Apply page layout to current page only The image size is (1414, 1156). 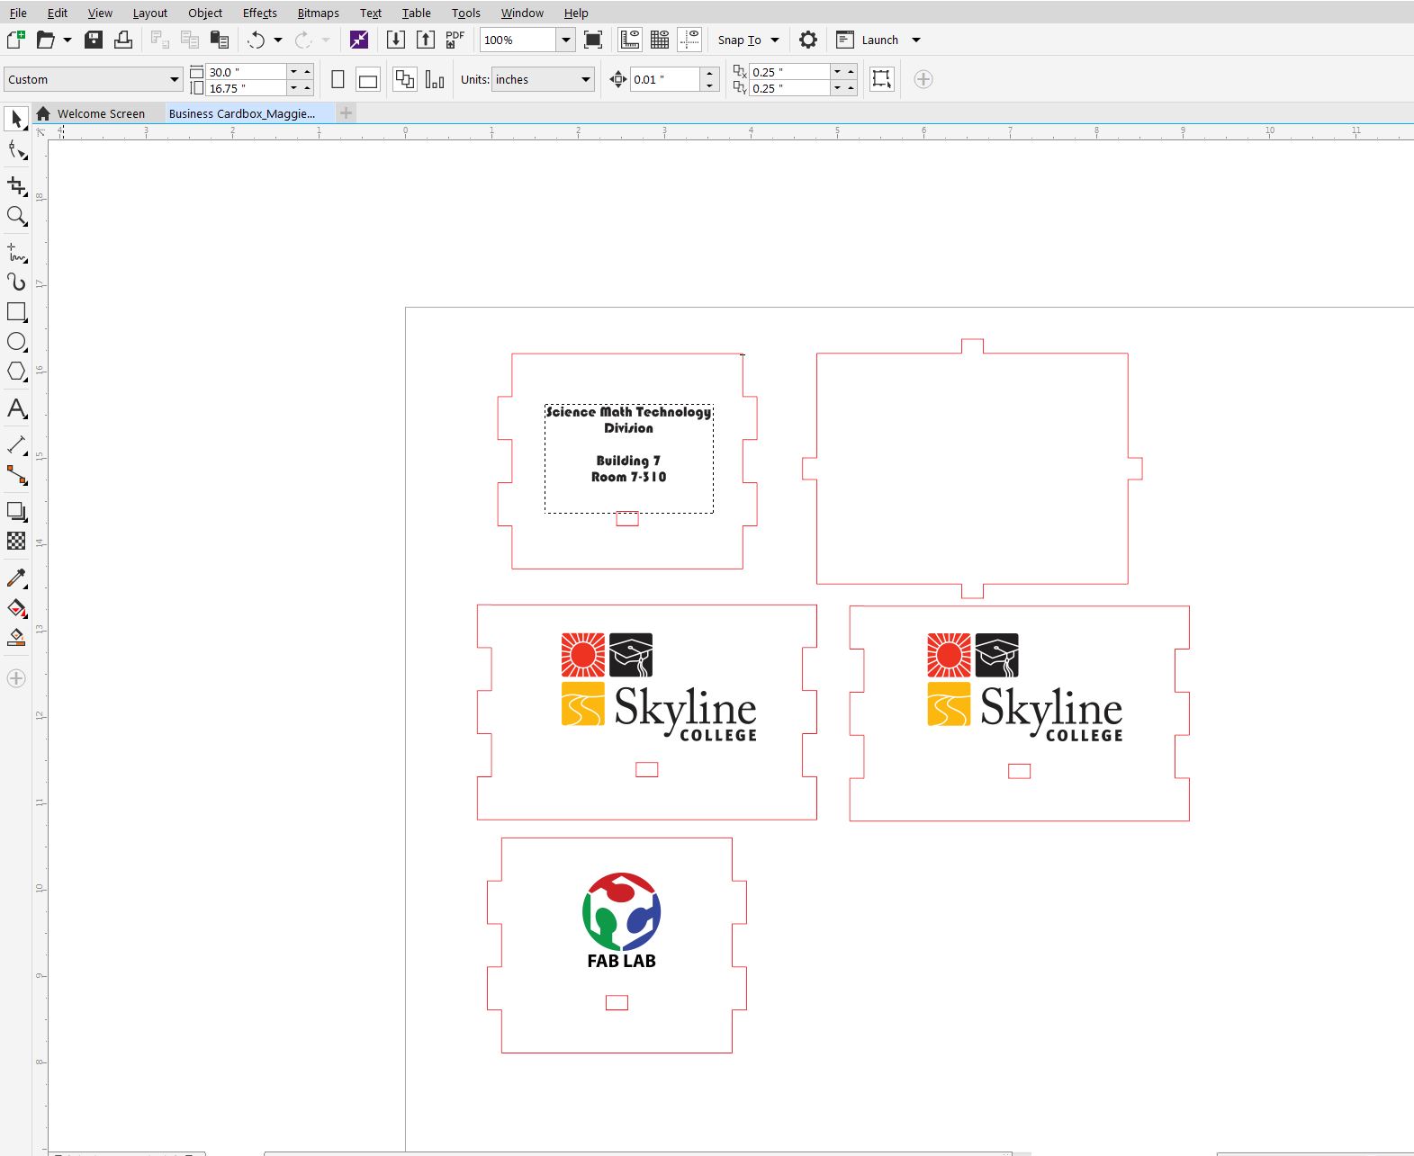(x=435, y=79)
